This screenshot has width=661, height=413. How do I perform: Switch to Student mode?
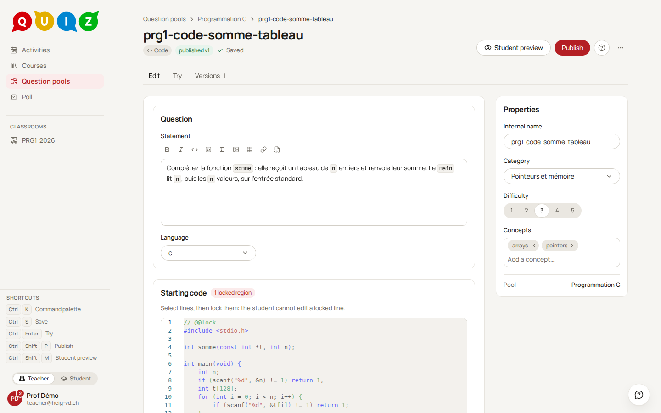[x=76, y=379]
